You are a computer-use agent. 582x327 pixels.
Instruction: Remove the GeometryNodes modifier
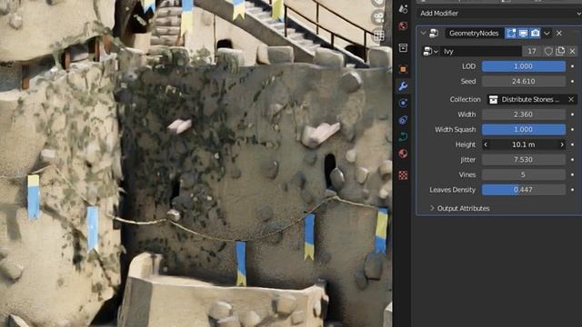click(559, 34)
